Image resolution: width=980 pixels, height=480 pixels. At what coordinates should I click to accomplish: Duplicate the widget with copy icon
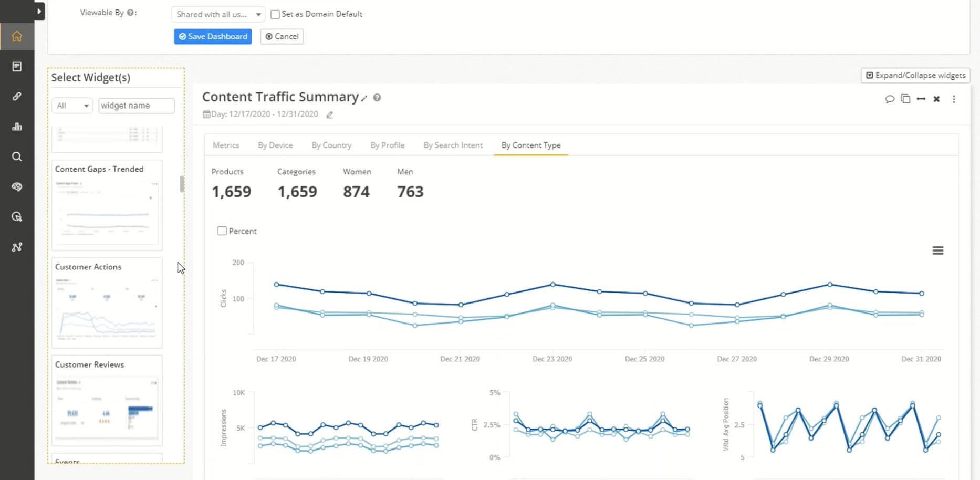pos(905,99)
